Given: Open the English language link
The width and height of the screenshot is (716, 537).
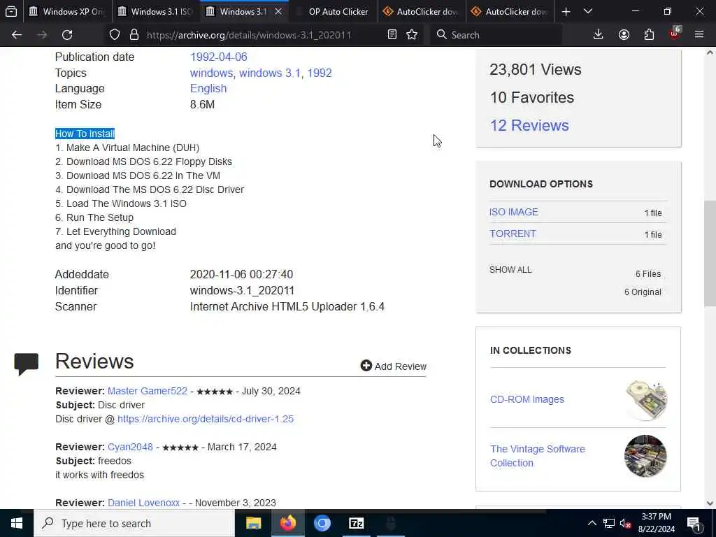Looking at the screenshot, I should click(x=208, y=89).
